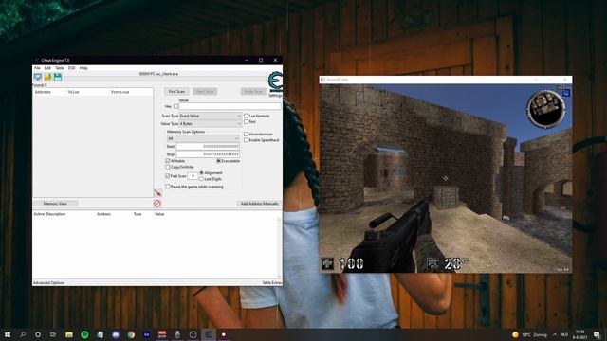Viewport: 607px width, 341px height.
Task: Open the Edit menu
Action: 47,68
